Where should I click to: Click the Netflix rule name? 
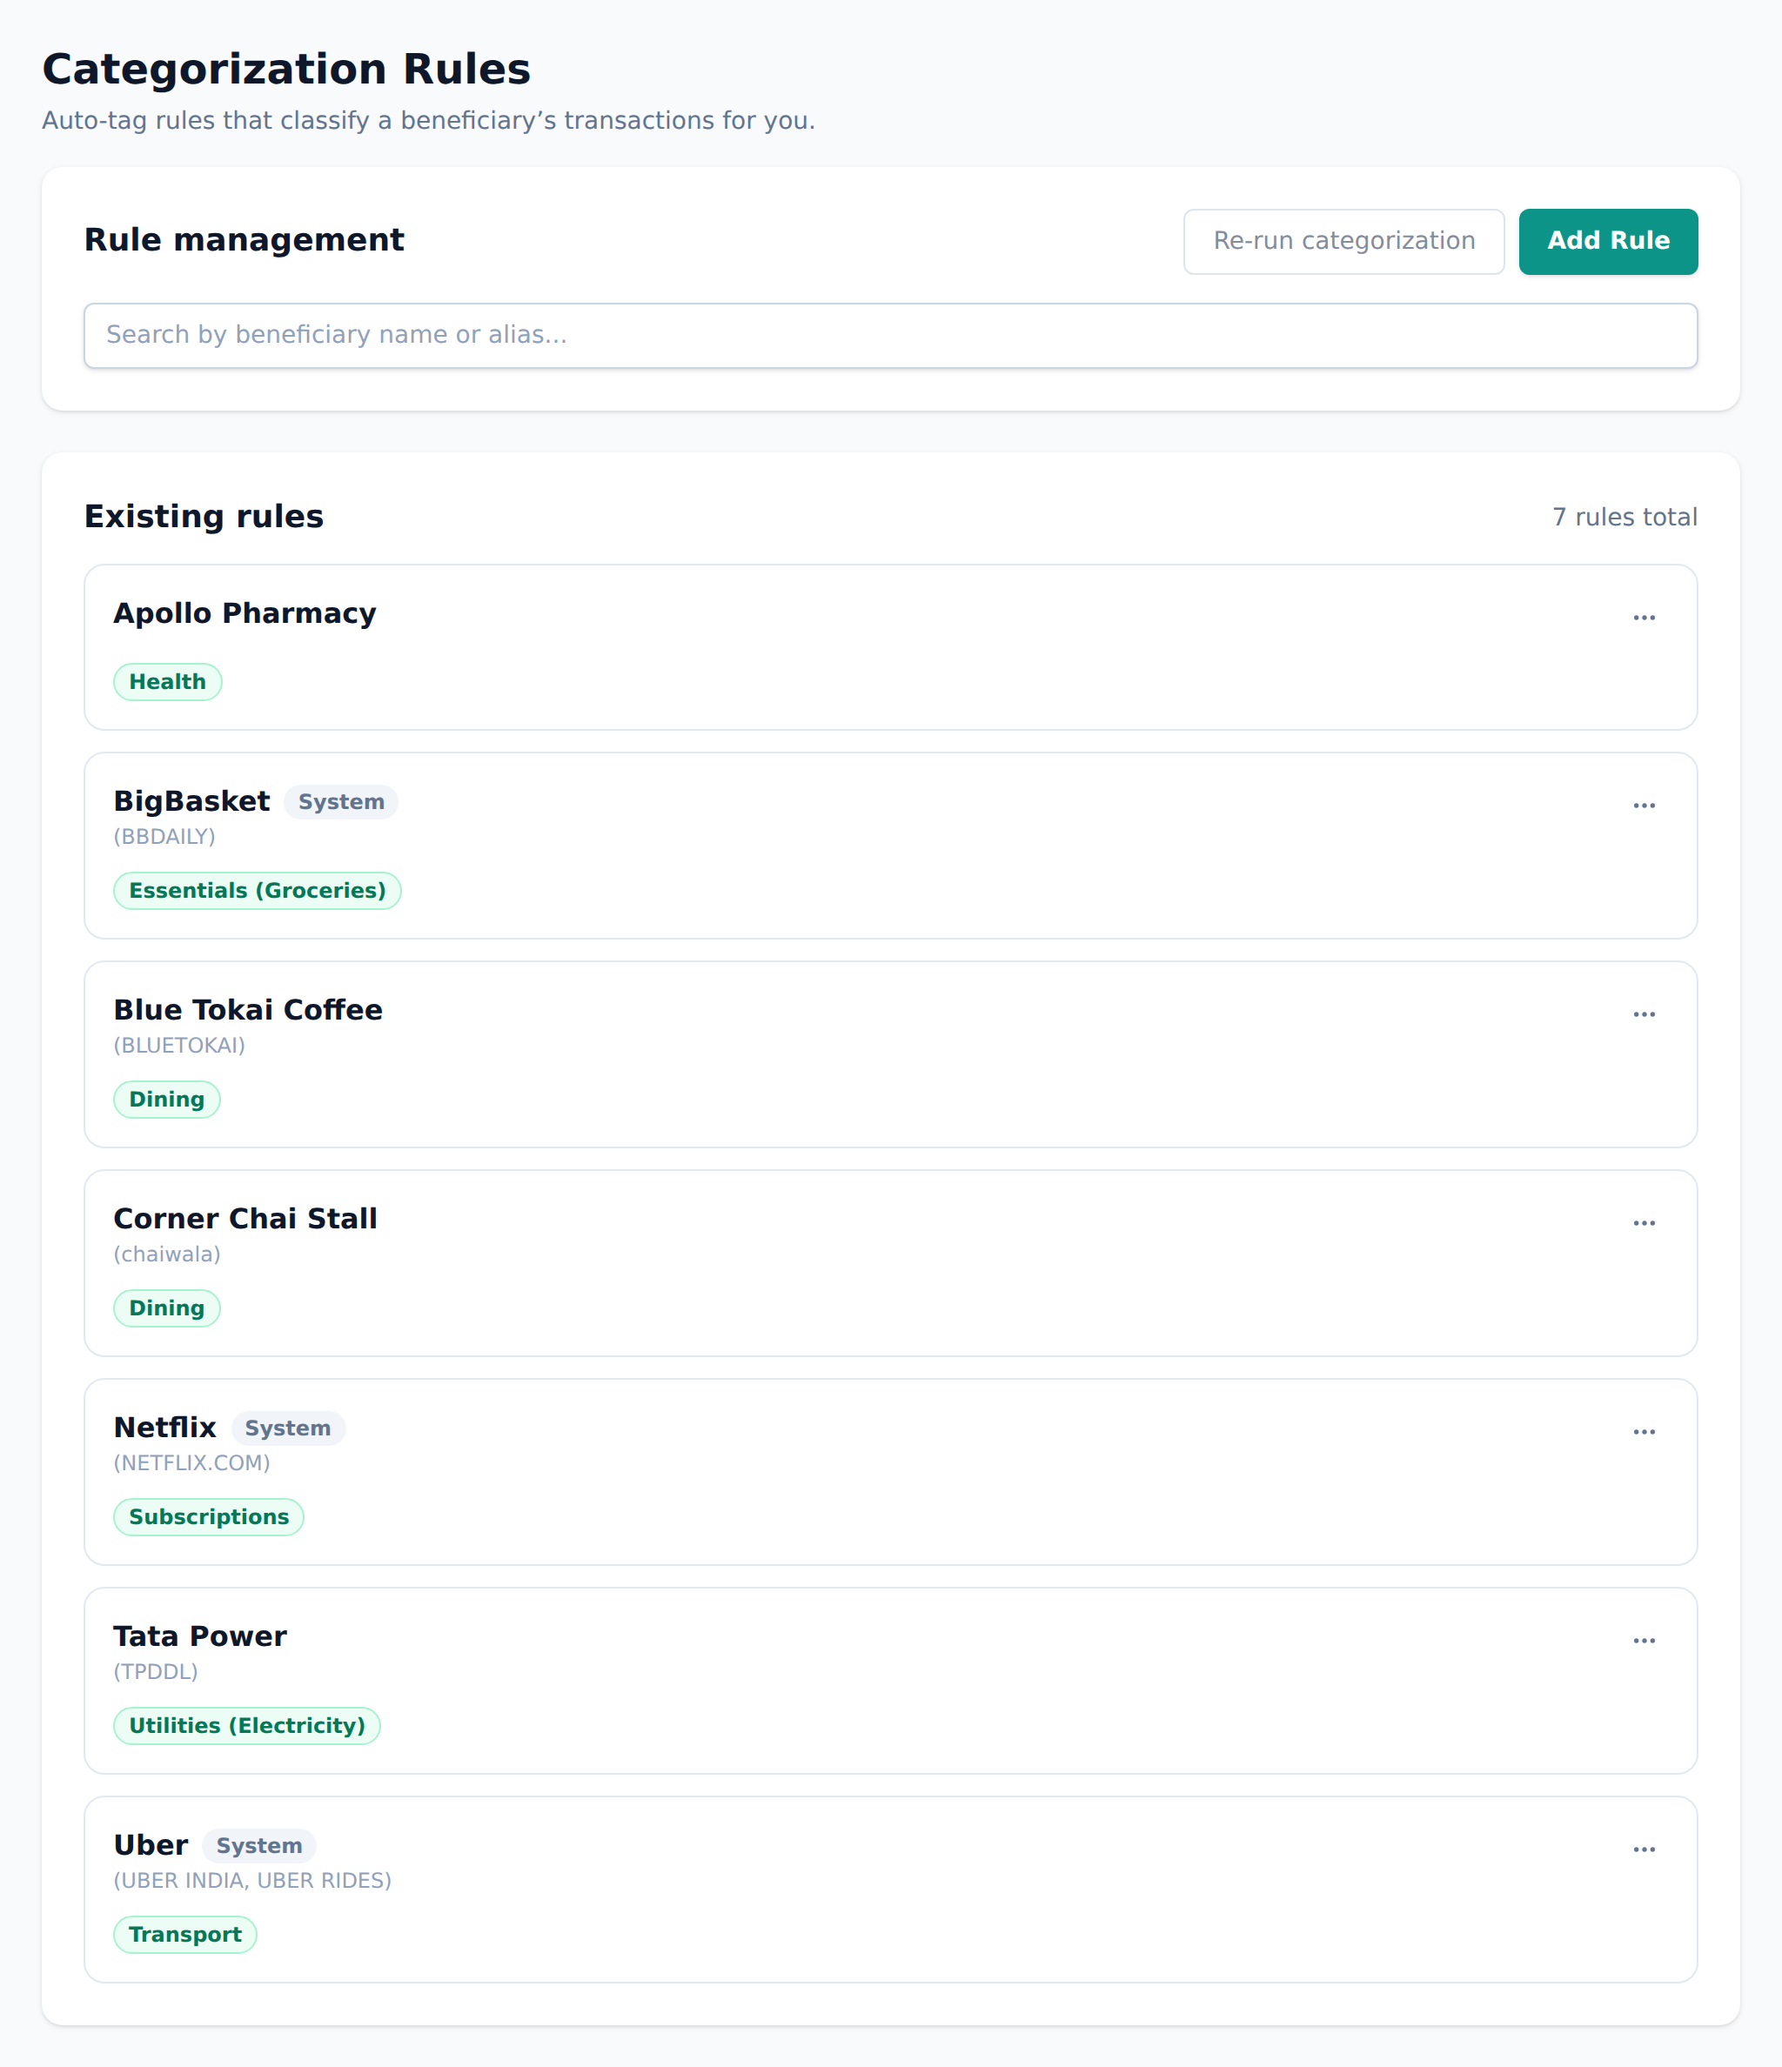tap(164, 1428)
